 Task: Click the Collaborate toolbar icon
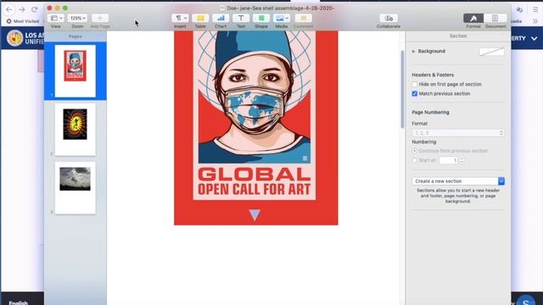pos(389,19)
